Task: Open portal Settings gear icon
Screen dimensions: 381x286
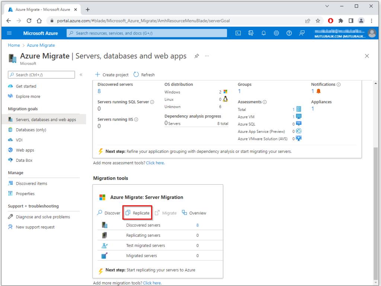Action: (x=276, y=33)
